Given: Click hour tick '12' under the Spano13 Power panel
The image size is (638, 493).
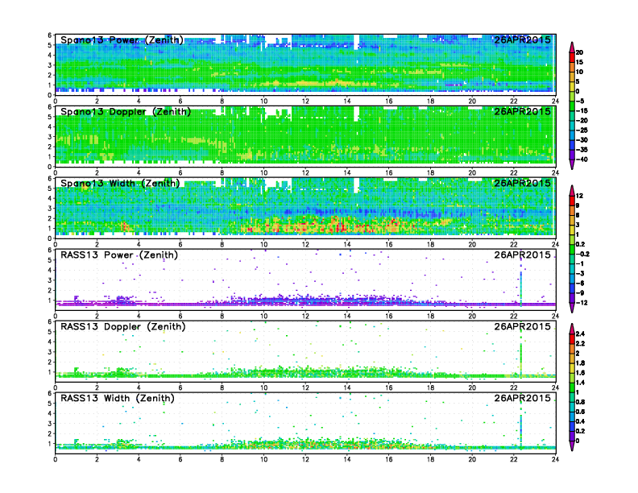Looking at the screenshot, I should click(x=305, y=101).
